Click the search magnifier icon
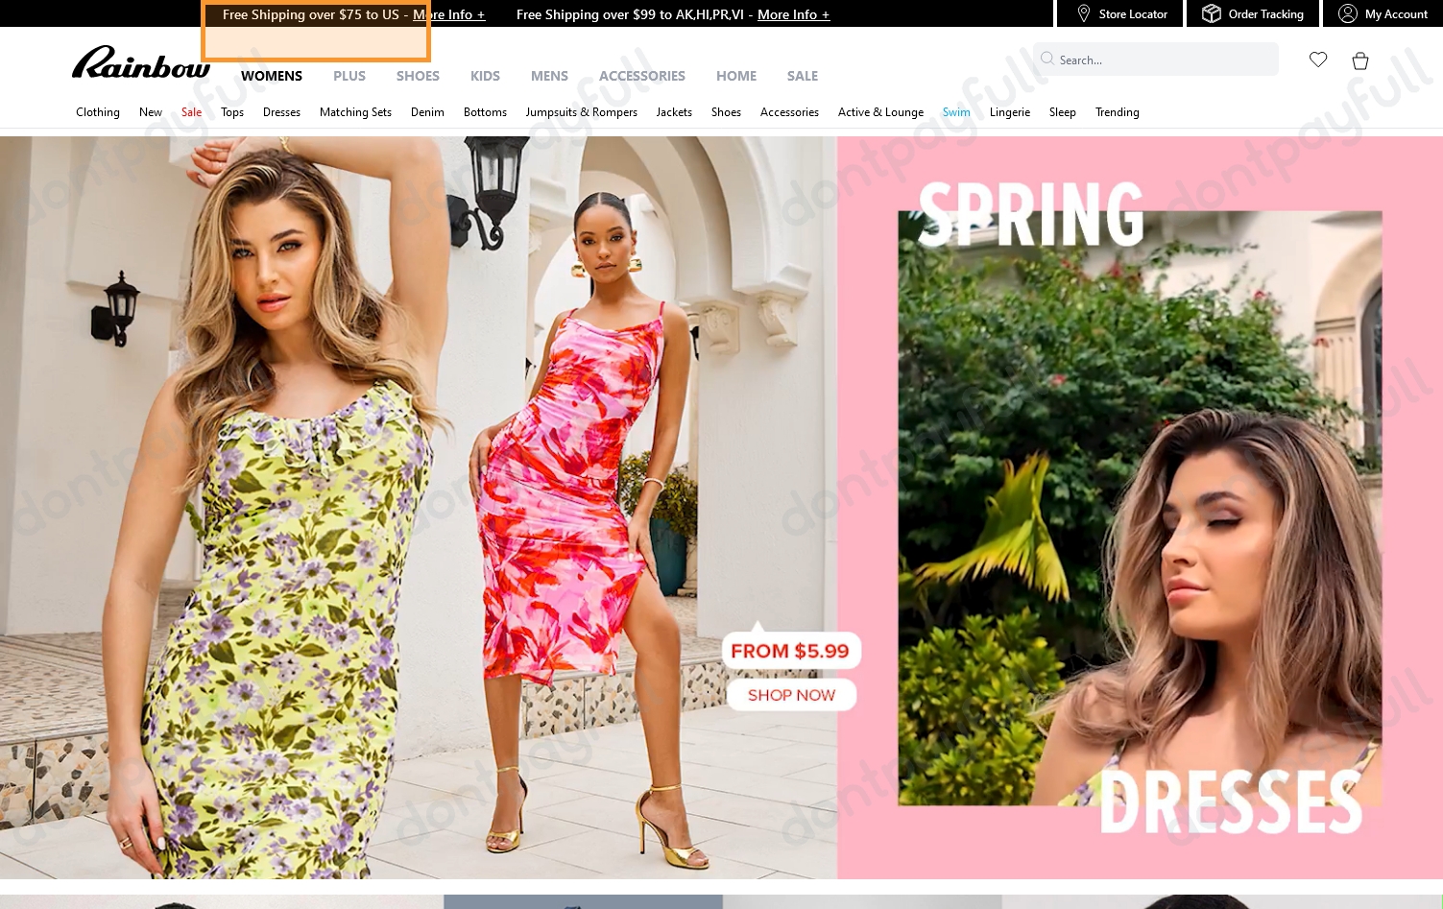 tap(1047, 59)
